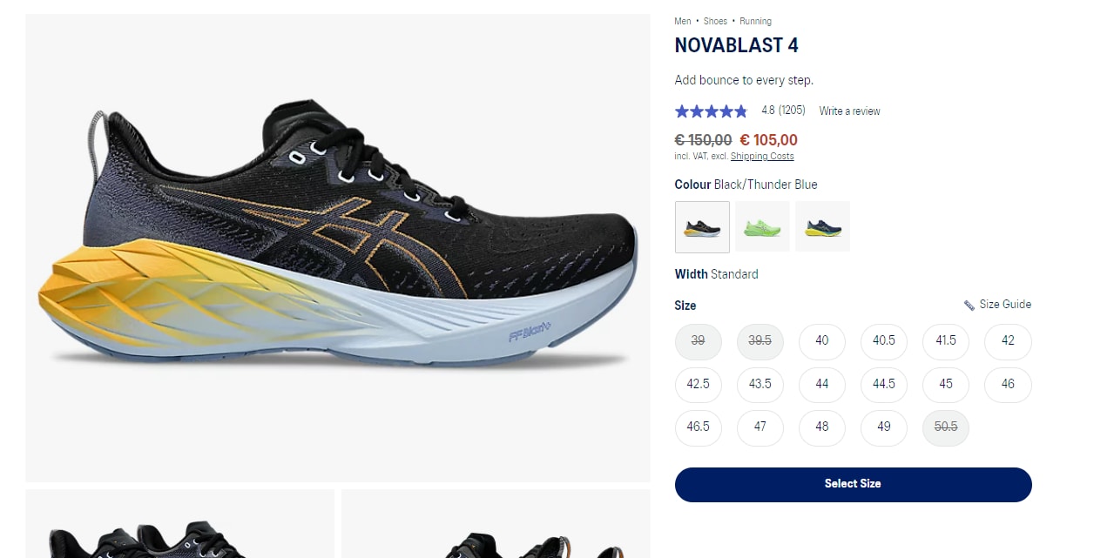This screenshot has width=1114, height=558.
Task: Open the Running breadcrumb category
Action: (755, 21)
